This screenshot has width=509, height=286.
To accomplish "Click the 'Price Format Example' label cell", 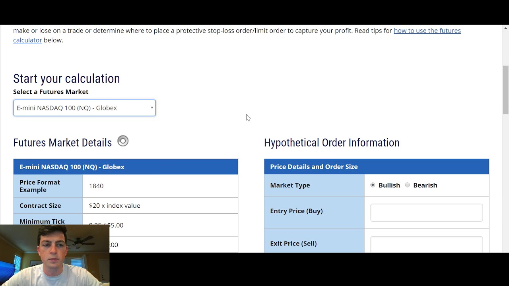I will coord(48,186).
